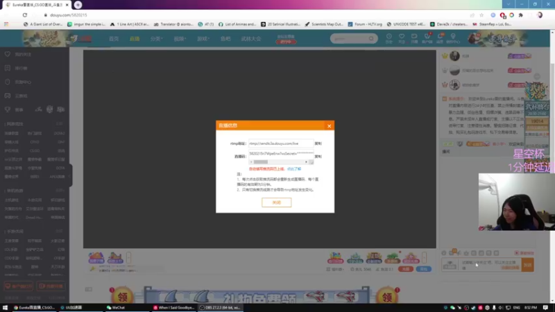Open the blue learn-more link in dialog

pyautogui.click(x=294, y=169)
